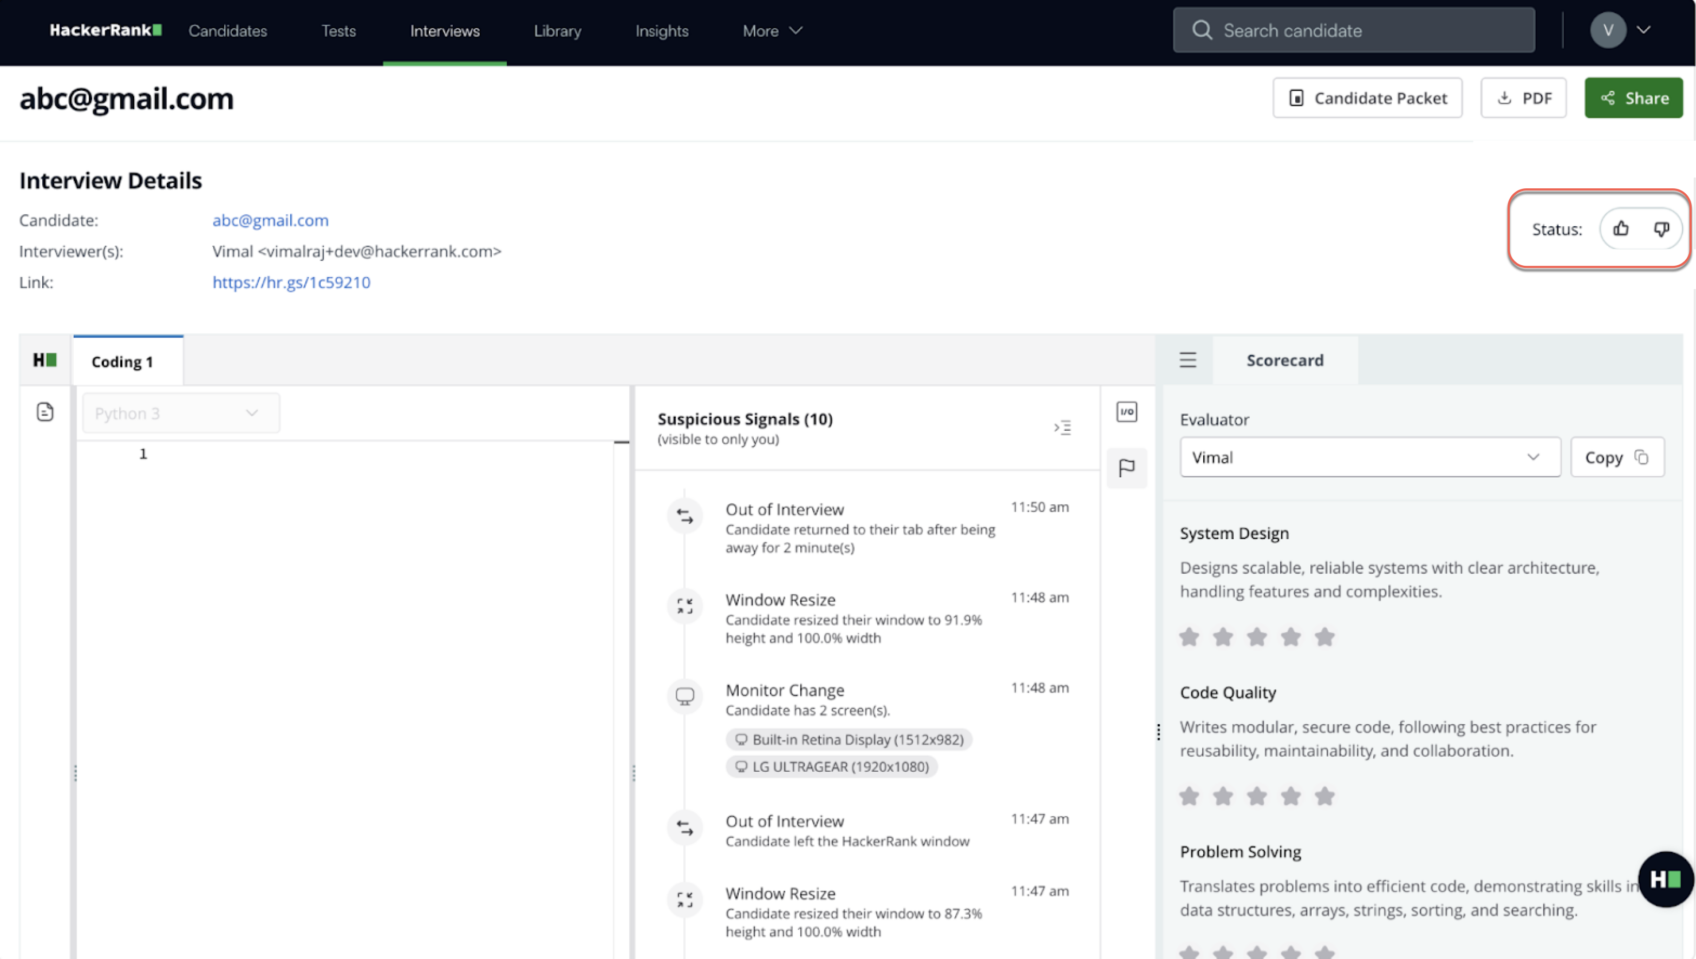The height and width of the screenshot is (959, 1696).
Task: Switch to the Scorecard tab
Action: coord(1284,360)
